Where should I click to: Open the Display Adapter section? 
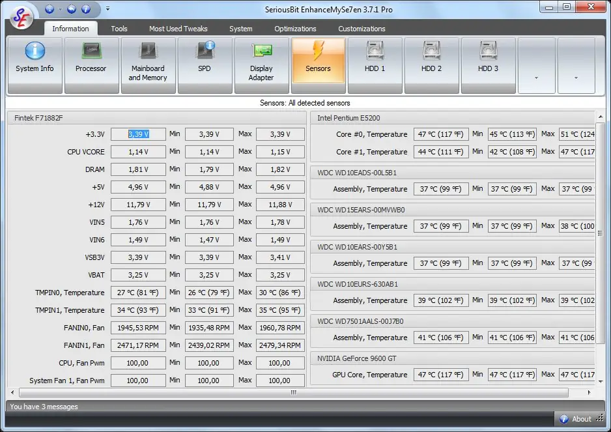click(261, 65)
